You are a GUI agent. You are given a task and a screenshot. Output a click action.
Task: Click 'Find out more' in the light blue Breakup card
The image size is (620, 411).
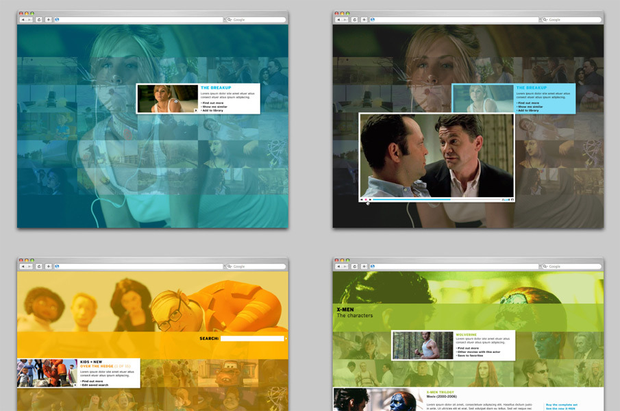[x=528, y=103]
